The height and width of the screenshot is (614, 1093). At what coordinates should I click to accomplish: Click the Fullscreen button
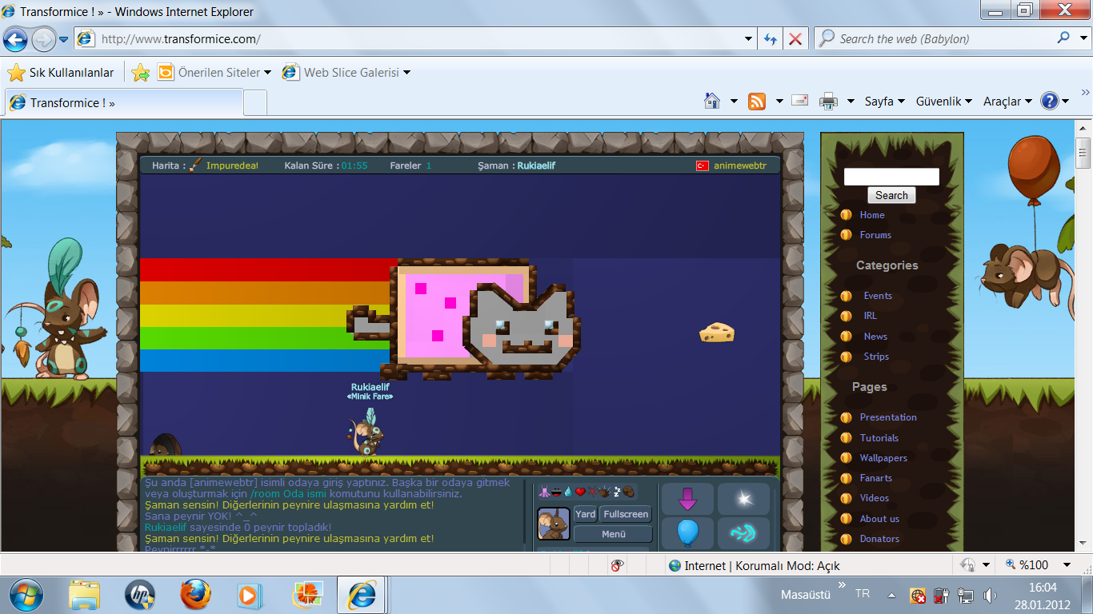click(626, 514)
